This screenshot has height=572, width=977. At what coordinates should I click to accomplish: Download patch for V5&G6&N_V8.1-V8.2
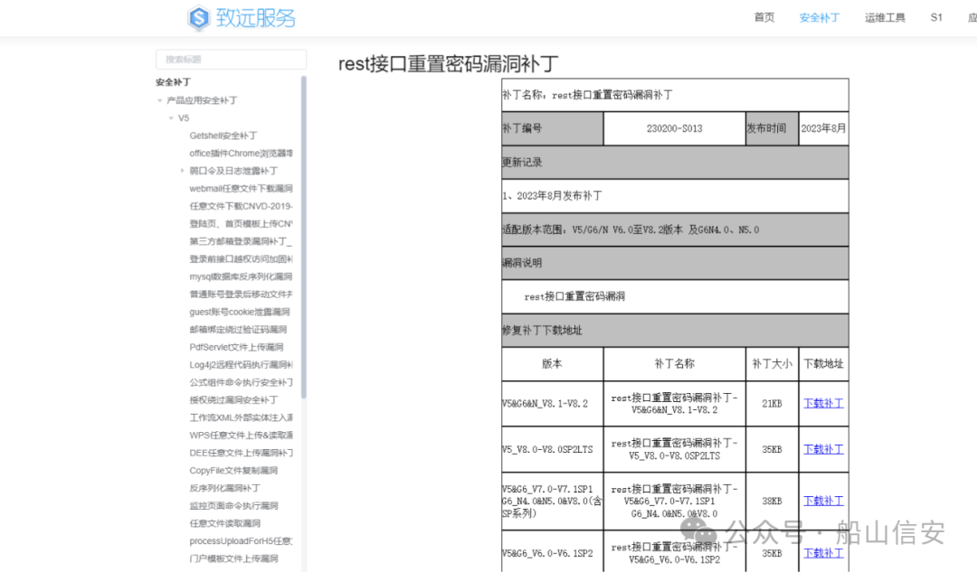pos(823,403)
